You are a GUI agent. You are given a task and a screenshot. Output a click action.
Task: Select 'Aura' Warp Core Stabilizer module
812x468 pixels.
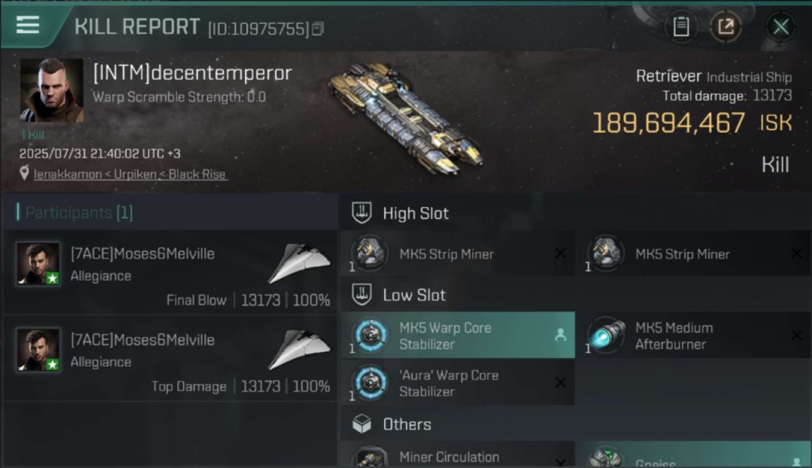click(458, 383)
